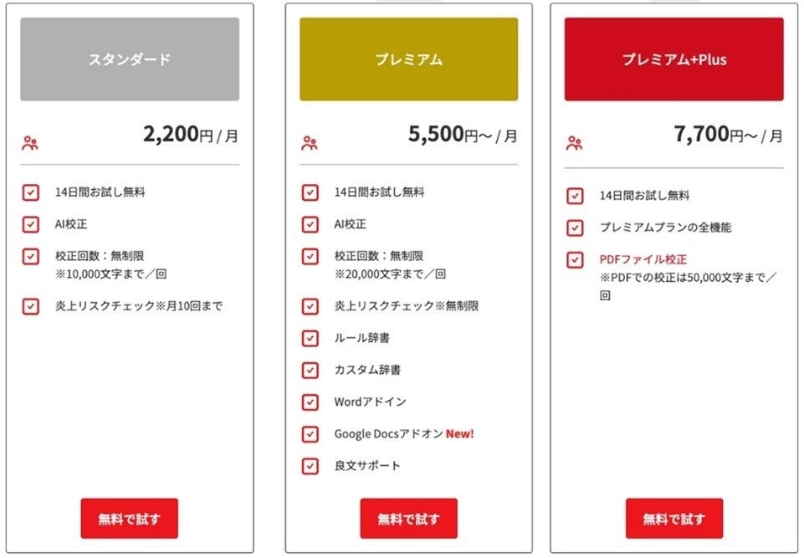This screenshot has width=804, height=558.
Task: Click the red New! badge
Action: point(459,434)
